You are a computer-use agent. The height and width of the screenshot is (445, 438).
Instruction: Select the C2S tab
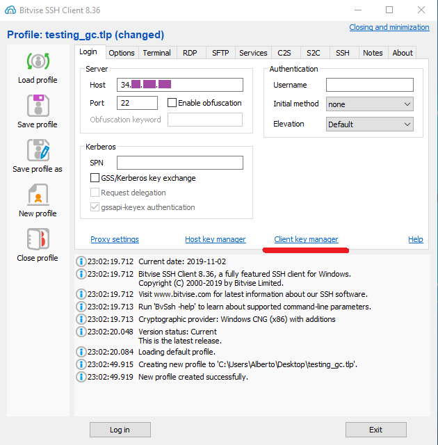click(x=284, y=53)
